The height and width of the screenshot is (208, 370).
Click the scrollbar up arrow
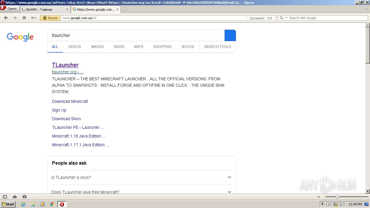click(x=368, y=25)
